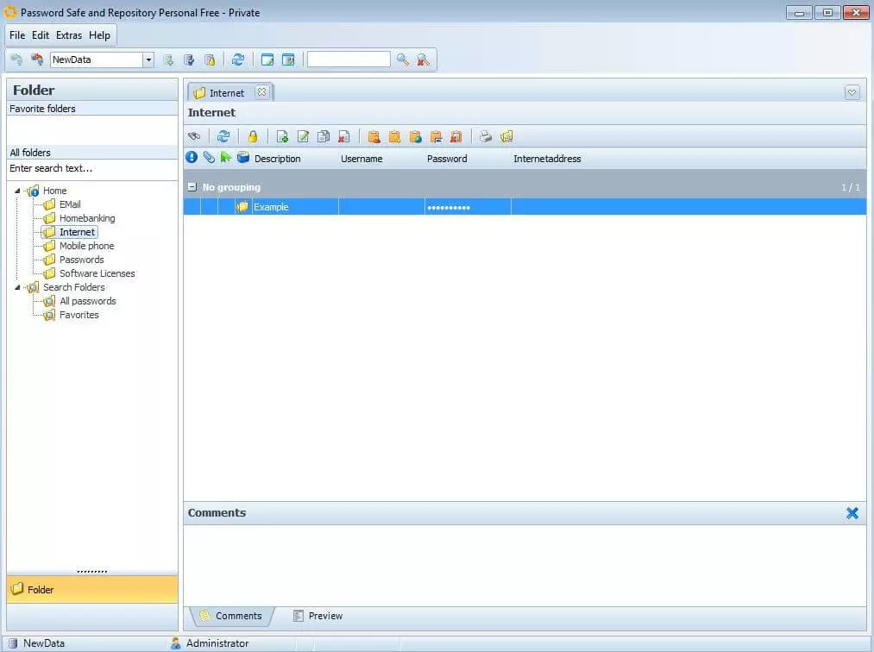The width and height of the screenshot is (874, 652).
Task: Click the Folder navigation button at bottom
Action: (92, 590)
